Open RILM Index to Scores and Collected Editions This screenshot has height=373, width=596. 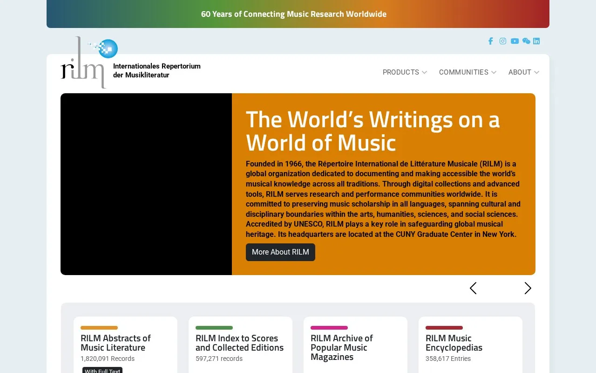pyautogui.click(x=239, y=343)
